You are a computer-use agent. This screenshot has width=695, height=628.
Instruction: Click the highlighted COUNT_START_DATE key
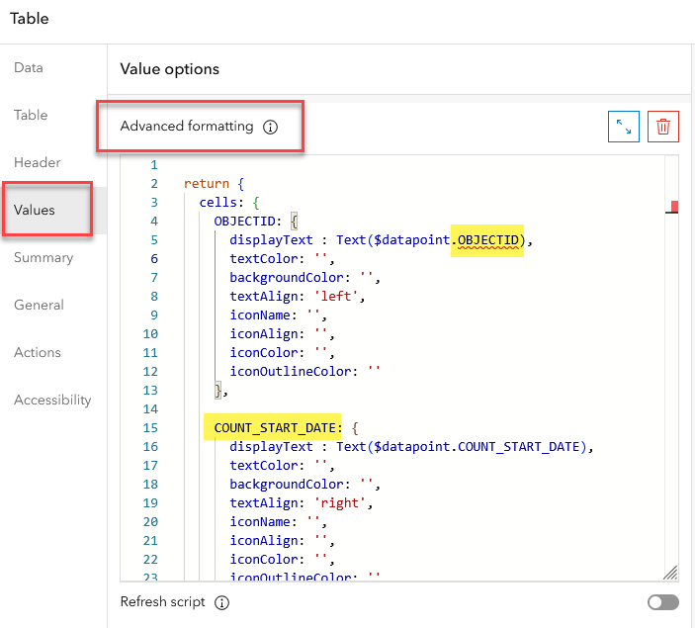pos(277,428)
